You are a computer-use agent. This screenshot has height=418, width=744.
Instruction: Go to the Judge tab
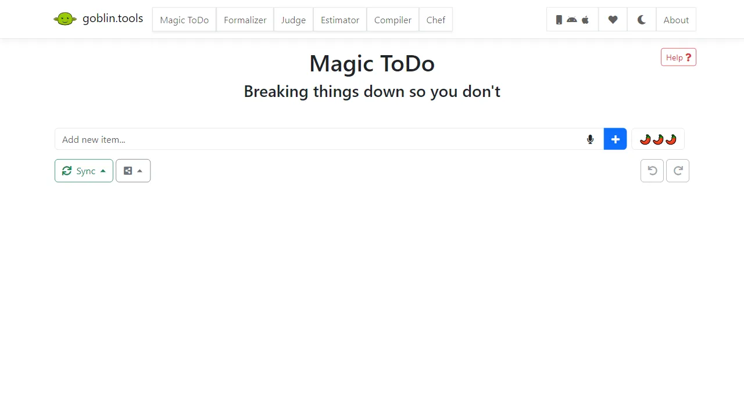294,20
